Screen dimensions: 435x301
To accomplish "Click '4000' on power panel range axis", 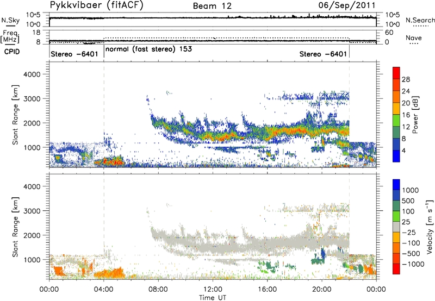I will 32,74.
